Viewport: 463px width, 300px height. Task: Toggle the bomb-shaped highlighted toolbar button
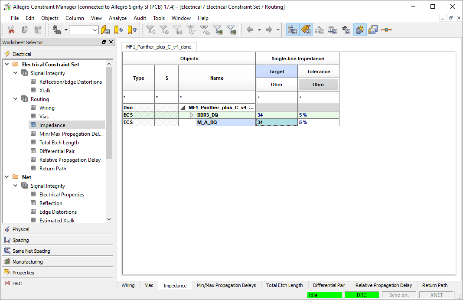tap(359, 30)
